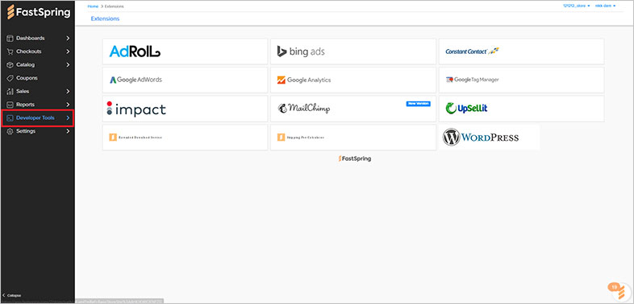Open the user account dropdown

(605, 6)
